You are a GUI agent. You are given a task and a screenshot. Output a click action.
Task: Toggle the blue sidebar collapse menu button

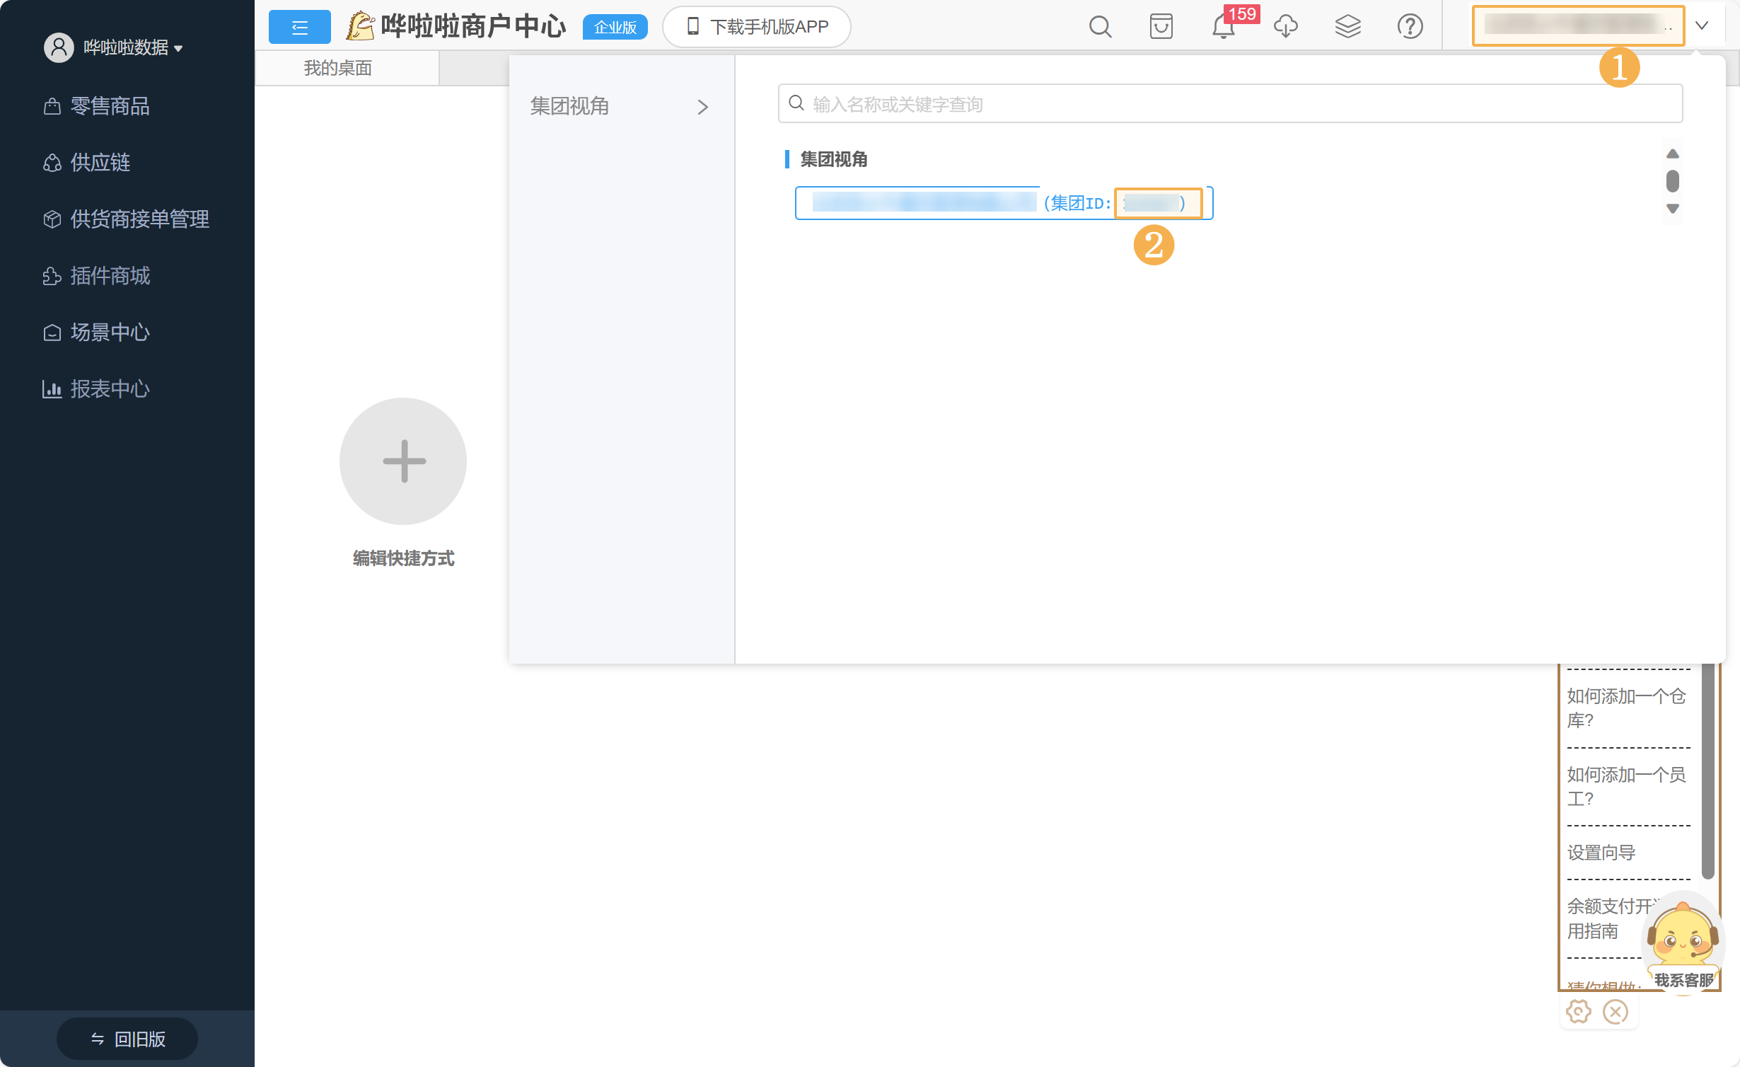tap(299, 27)
